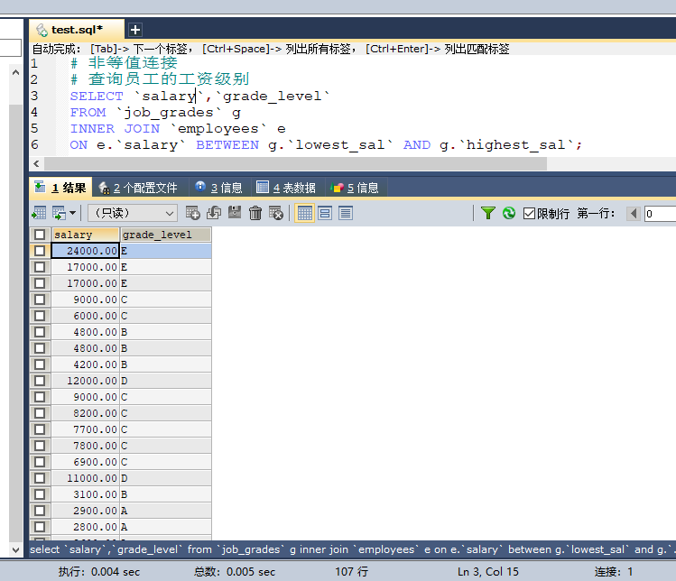This screenshot has width=676, height=581.
Task: Select the grade D cell beside 12000.00
Action: click(x=165, y=381)
